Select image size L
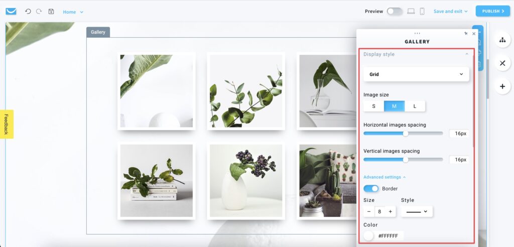Screen dimensions: 514x247 (415, 106)
